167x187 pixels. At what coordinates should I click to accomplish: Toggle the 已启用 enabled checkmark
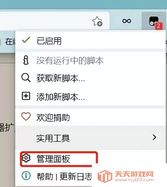click(26, 40)
